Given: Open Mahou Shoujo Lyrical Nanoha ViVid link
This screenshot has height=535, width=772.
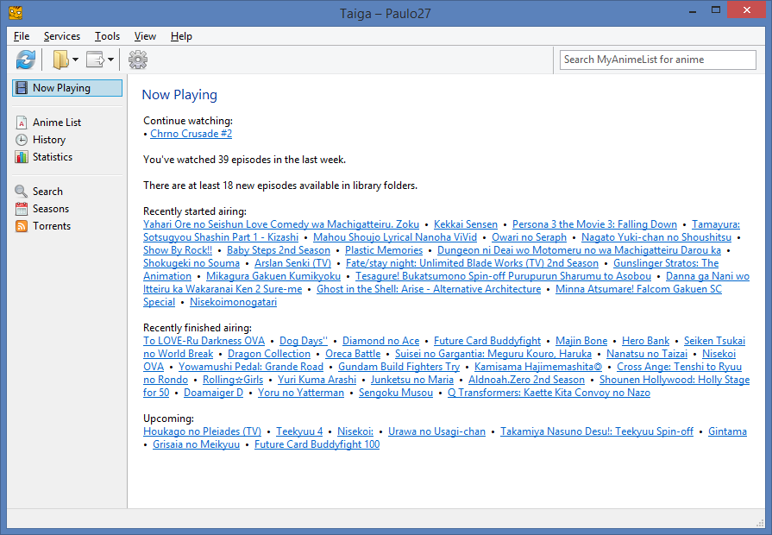Looking at the screenshot, I should click(x=395, y=237).
